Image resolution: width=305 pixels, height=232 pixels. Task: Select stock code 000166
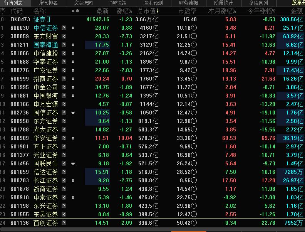[20, 104]
